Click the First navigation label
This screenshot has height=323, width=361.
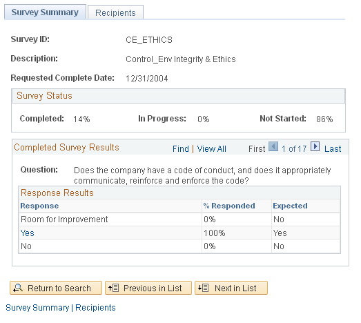pos(257,148)
